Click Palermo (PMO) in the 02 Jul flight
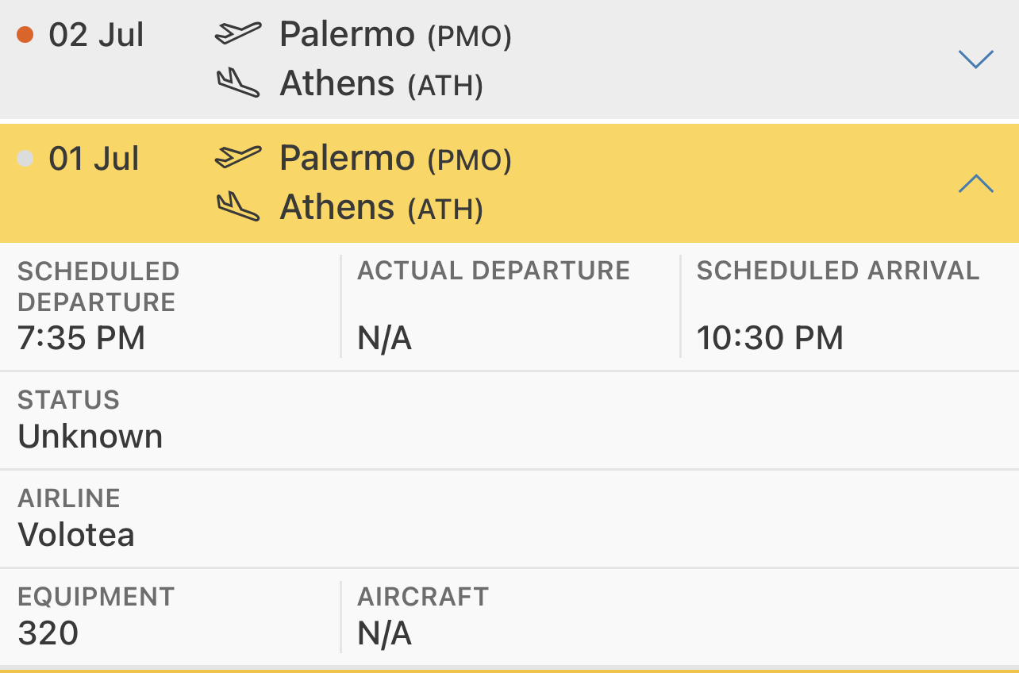Viewport: 1019px width, 673px height. tap(395, 35)
